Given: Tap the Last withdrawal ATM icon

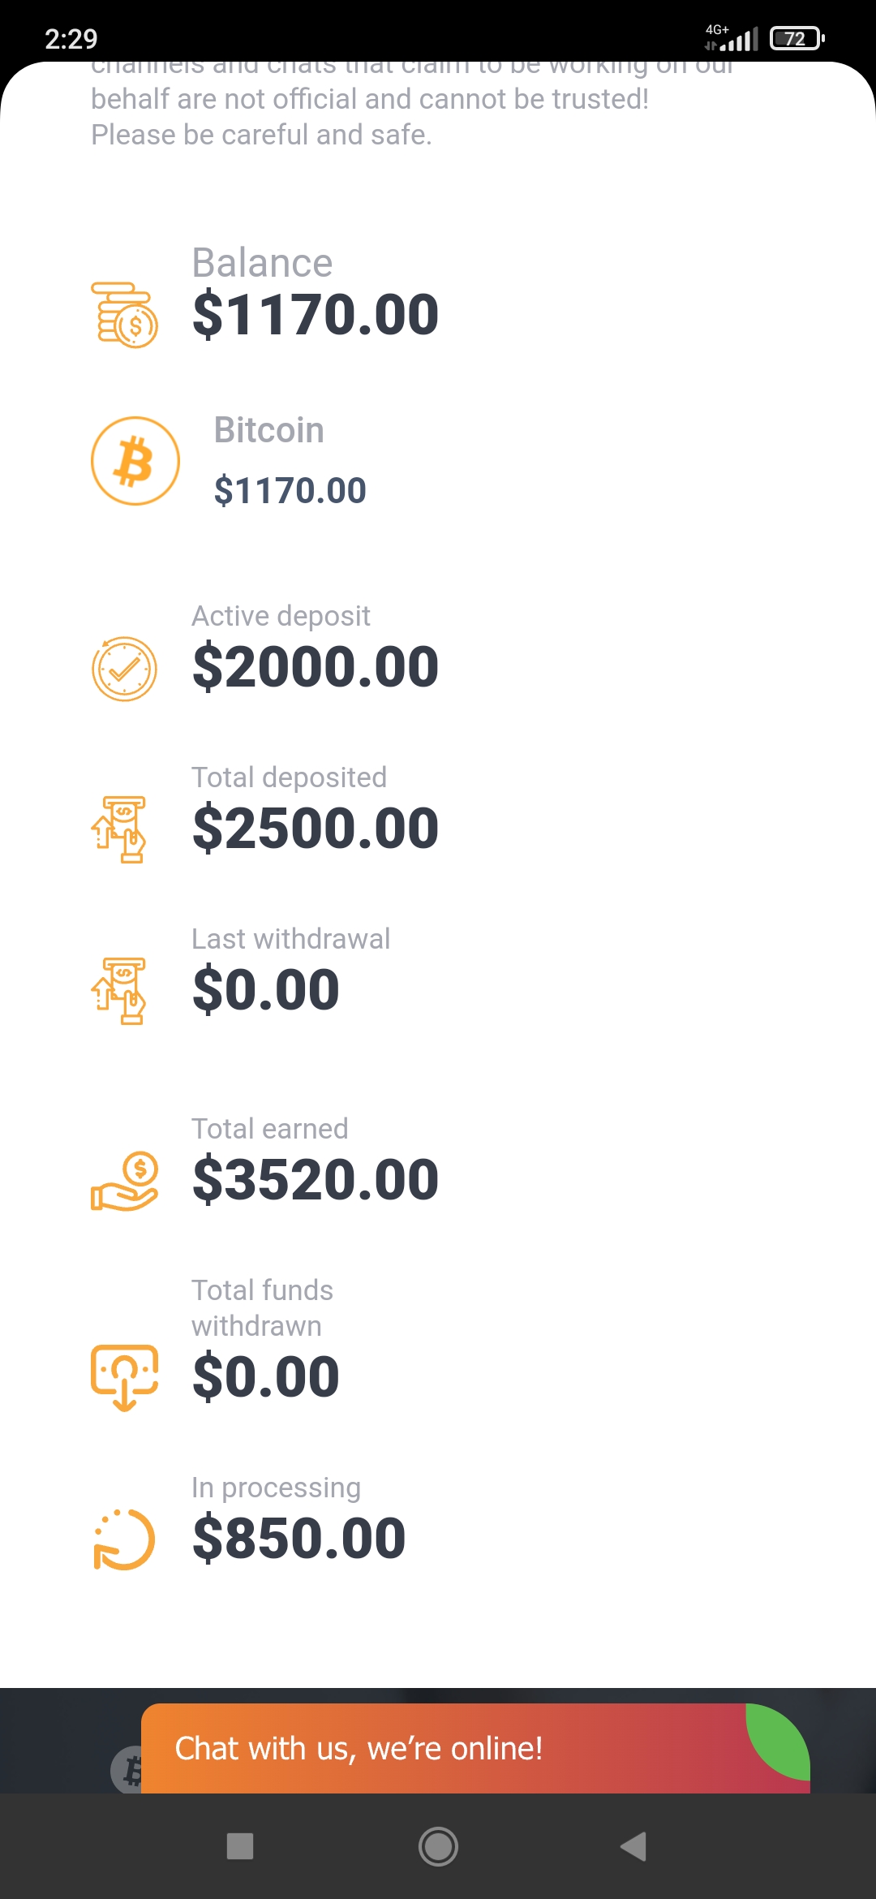Looking at the screenshot, I should coord(120,991).
